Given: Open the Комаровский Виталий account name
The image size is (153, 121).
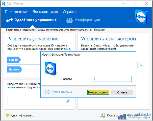Looking at the screenshot, I should (x=125, y=115).
